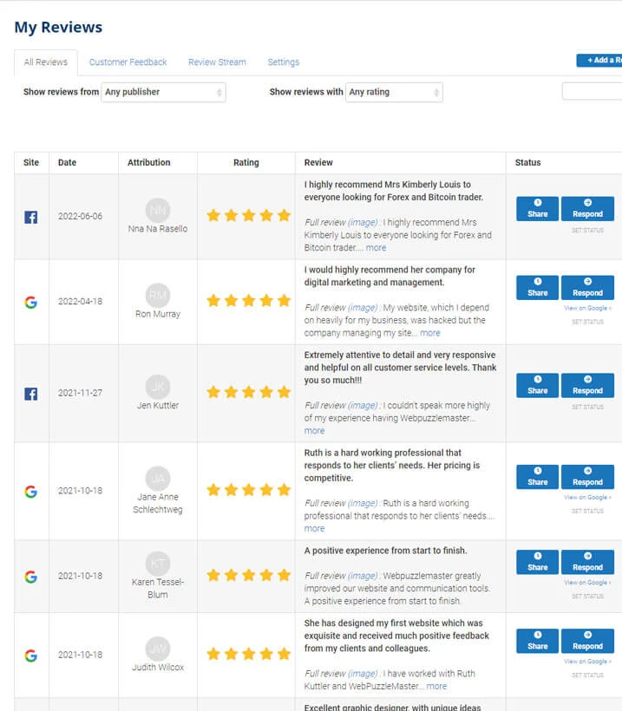Respond to Nna Na Rasello's review
622x711 pixels.
pyautogui.click(x=587, y=209)
